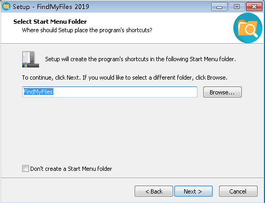The image size is (265, 203).
Task: Click the FindMyFiles icon in the title bar
Action: coord(6,6)
